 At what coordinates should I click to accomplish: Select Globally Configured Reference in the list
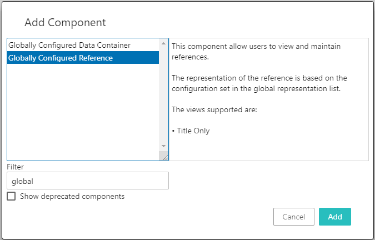click(x=61, y=58)
